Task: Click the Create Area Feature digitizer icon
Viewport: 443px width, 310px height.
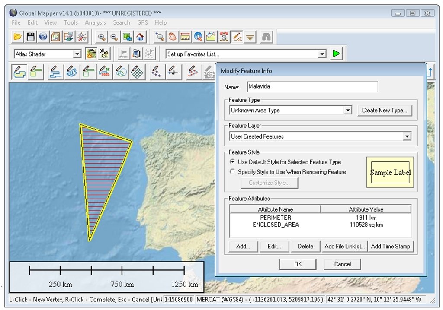Action: 19,72
